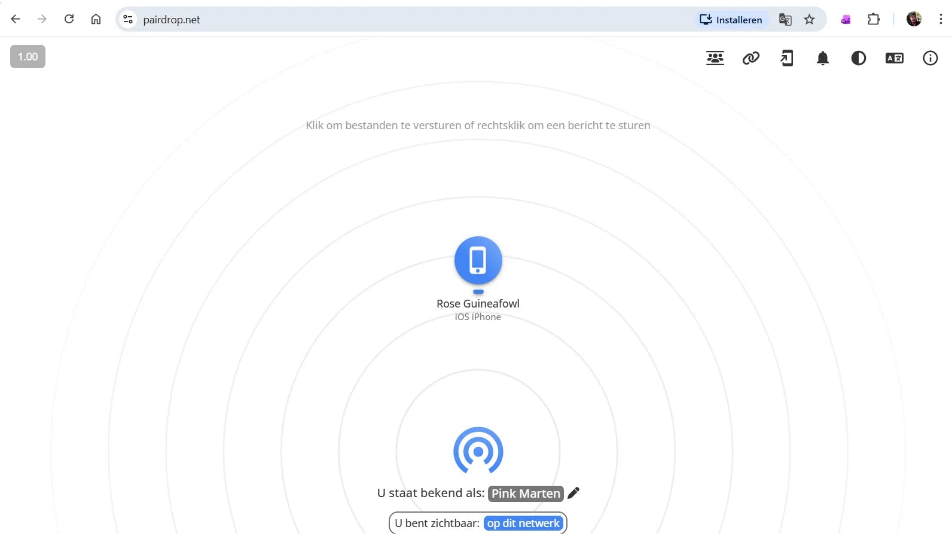This screenshot has height=536, width=952.
Task: Click the PairDrop radar logo
Action: pyautogui.click(x=478, y=450)
